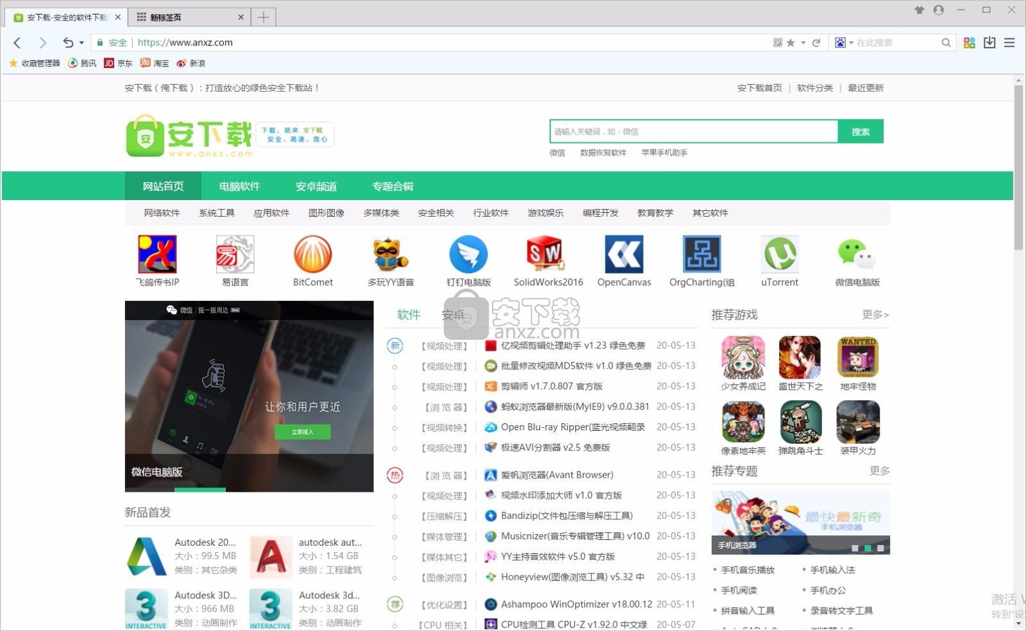Image resolution: width=1026 pixels, height=631 pixels.
Task: Reload the page with the refresh icon
Action: click(x=816, y=43)
